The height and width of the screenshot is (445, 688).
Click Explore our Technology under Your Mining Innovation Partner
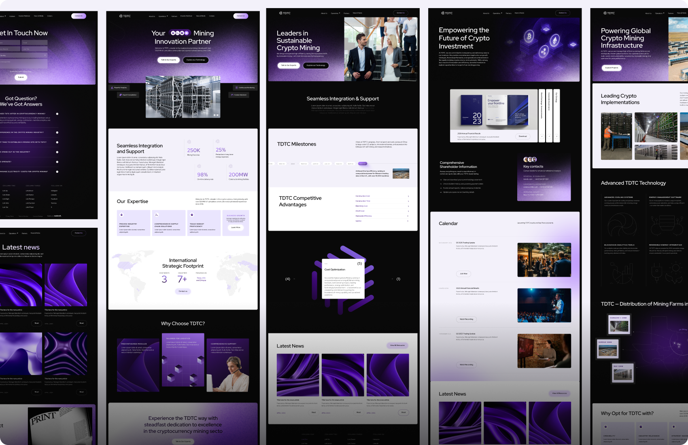(x=196, y=60)
